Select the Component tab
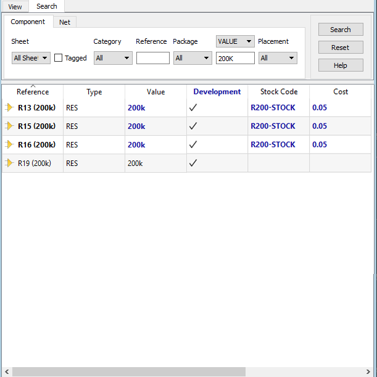The height and width of the screenshot is (377, 377). (x=28, y=22)
